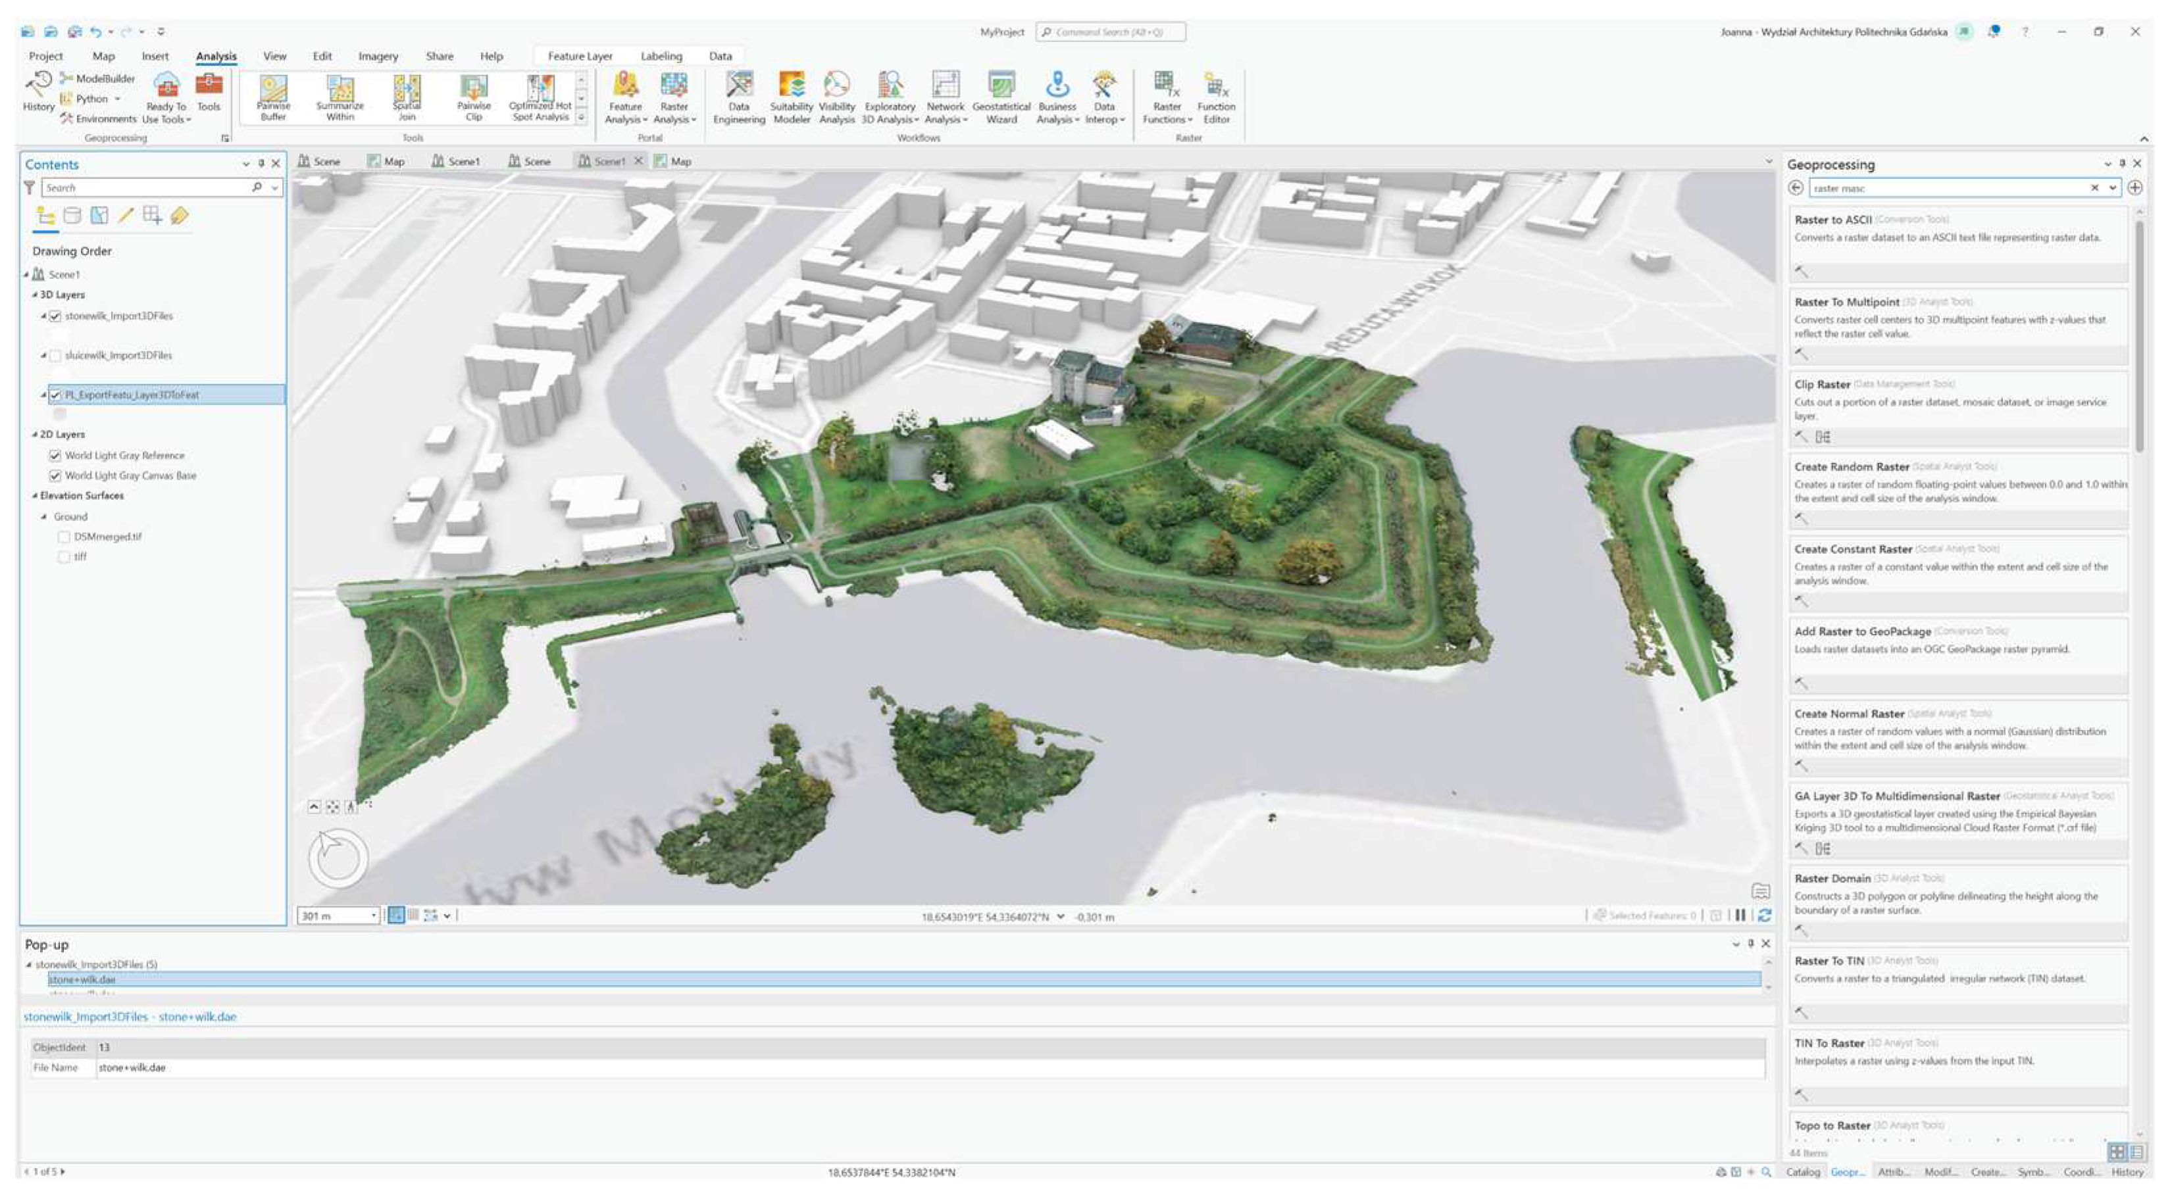This screenshot has height=1197, width=2172.
Task: Select the List By Data Source icon
Action: pyautogui.click(x=72, y=216)
